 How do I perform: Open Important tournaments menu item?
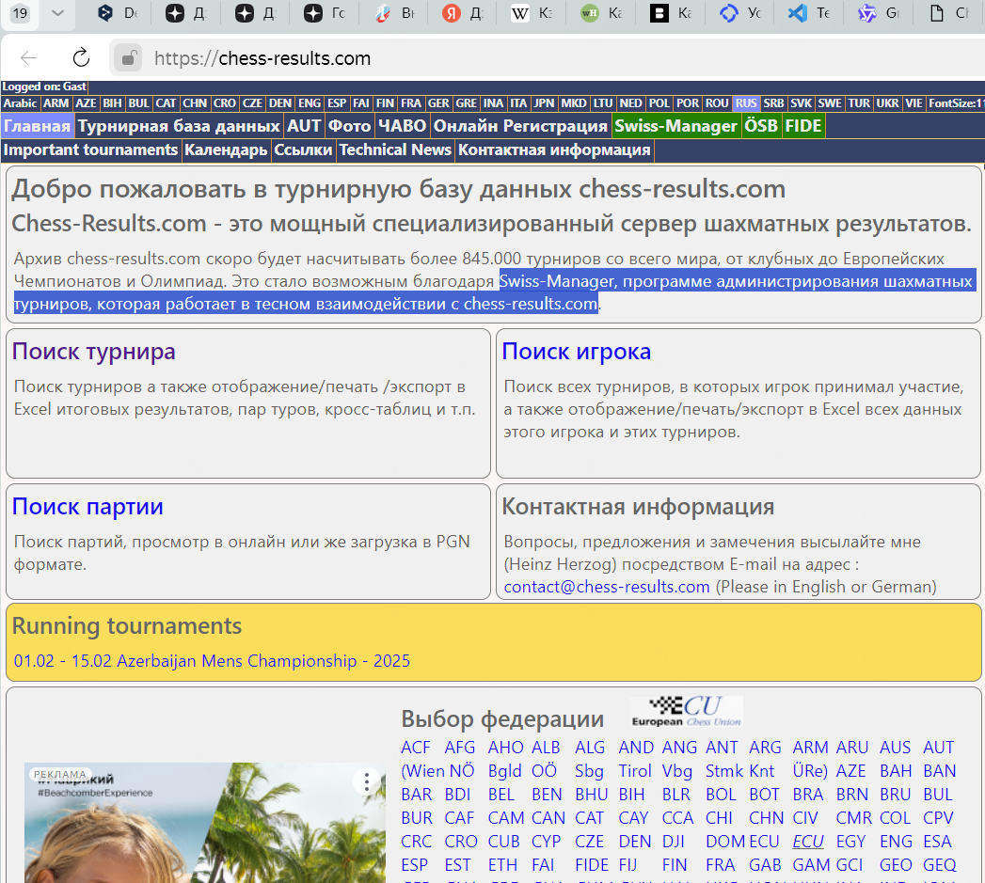tap(90, 150)
